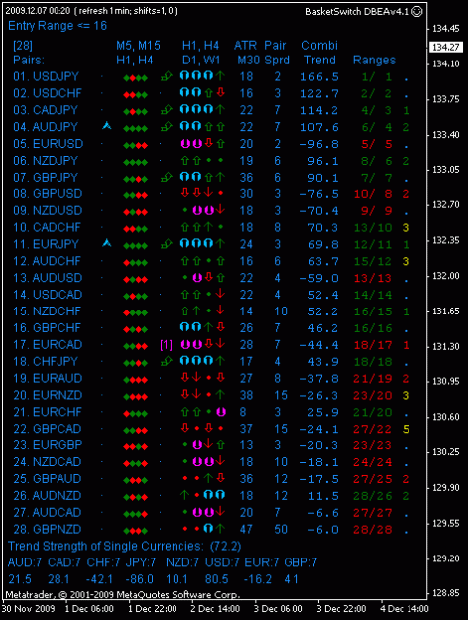468x620 pixels.
Task: Click the green up arrow in AUDNZD row
Action: click(184, 494)
